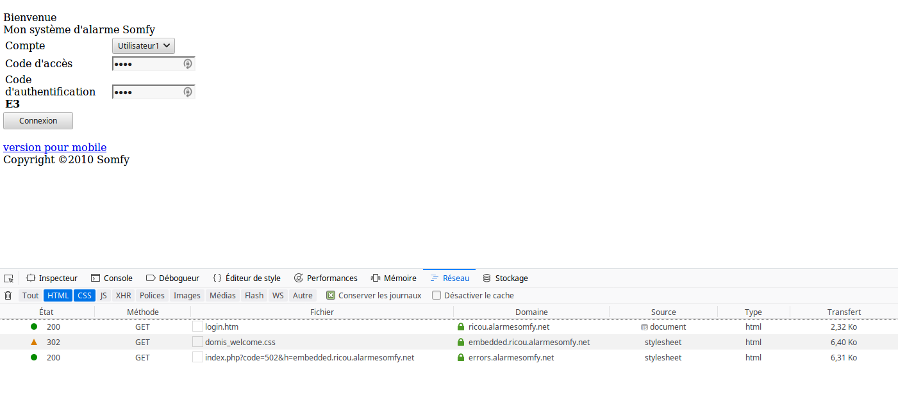Open the Compte Utilisateur1 dropdown
The width and height of the screenshot is (898, 395).
click(x=144, y=45)
